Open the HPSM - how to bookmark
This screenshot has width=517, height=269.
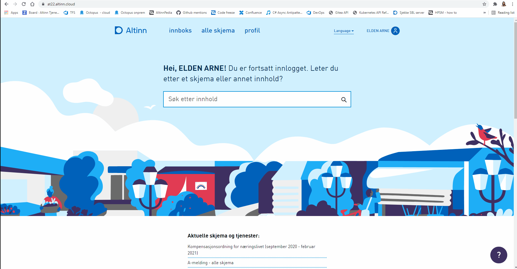[443, 13]
